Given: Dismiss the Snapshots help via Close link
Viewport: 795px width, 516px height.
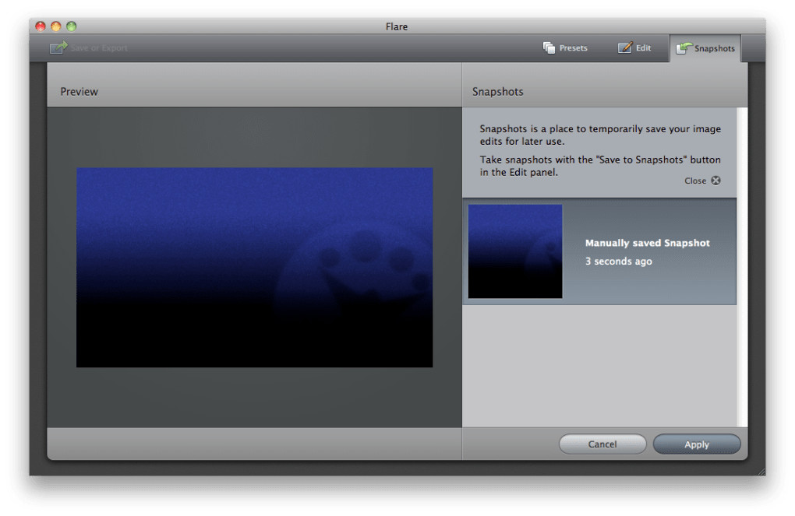Looking at the screenshot, I should 695,181.
